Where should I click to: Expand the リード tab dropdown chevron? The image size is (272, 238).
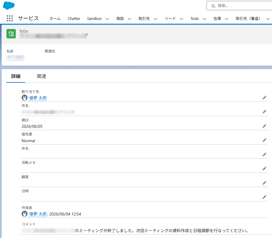point(182,19)
